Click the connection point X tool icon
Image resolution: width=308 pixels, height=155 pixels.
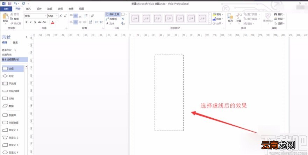(x=123, y=19)
